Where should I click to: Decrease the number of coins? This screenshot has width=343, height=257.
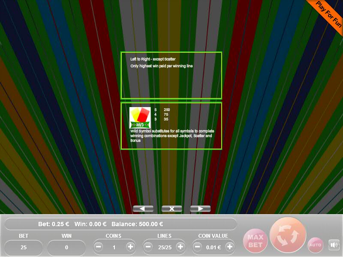tap(99, 247)
